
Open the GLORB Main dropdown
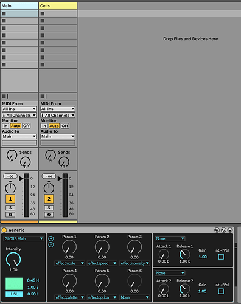click(24, 238)
